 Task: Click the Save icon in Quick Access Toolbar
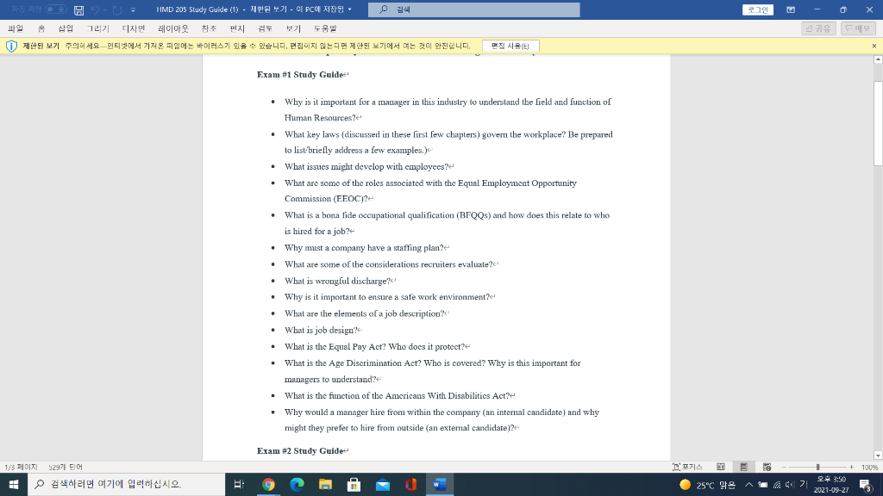tap(79, 9)
